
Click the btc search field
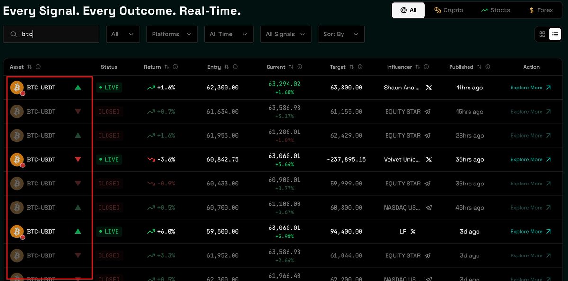[51, 34]
